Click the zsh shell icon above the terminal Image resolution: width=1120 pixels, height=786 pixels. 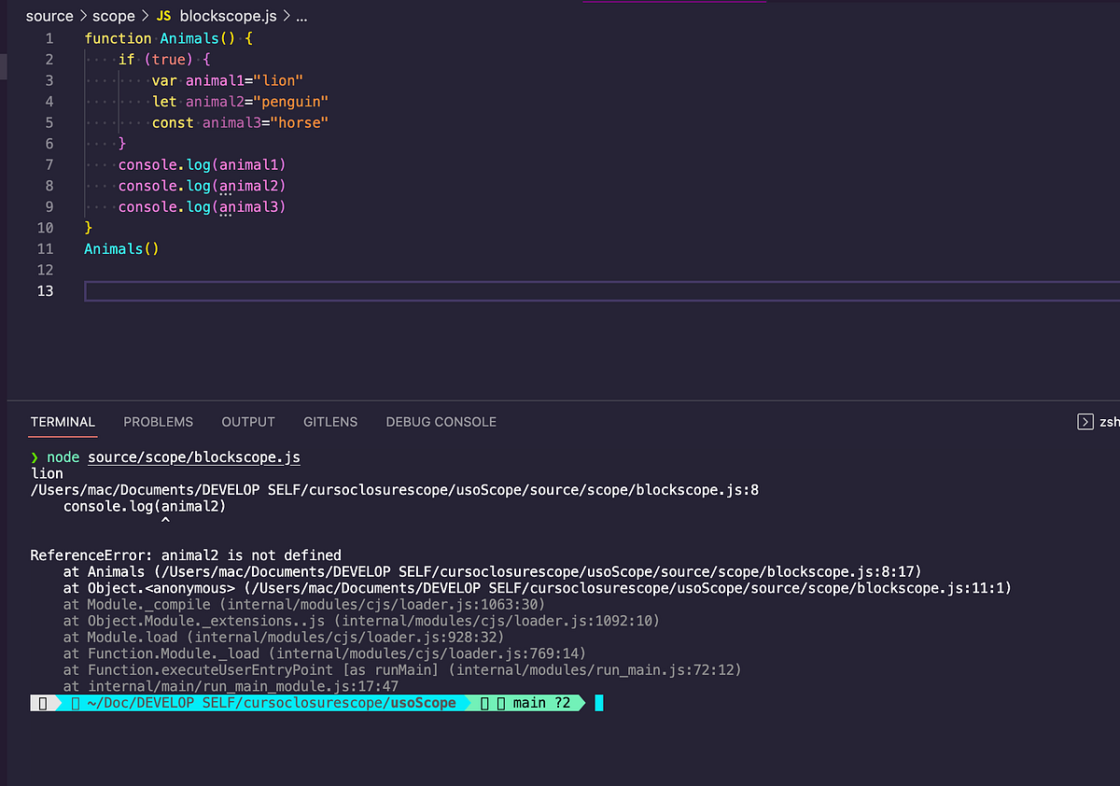click(1086, 421)
